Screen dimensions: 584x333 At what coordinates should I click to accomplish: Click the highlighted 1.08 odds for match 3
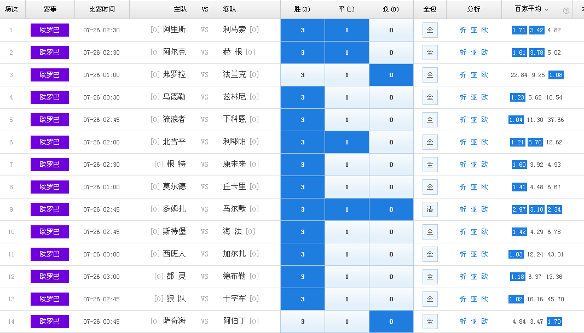click(556, 75)
